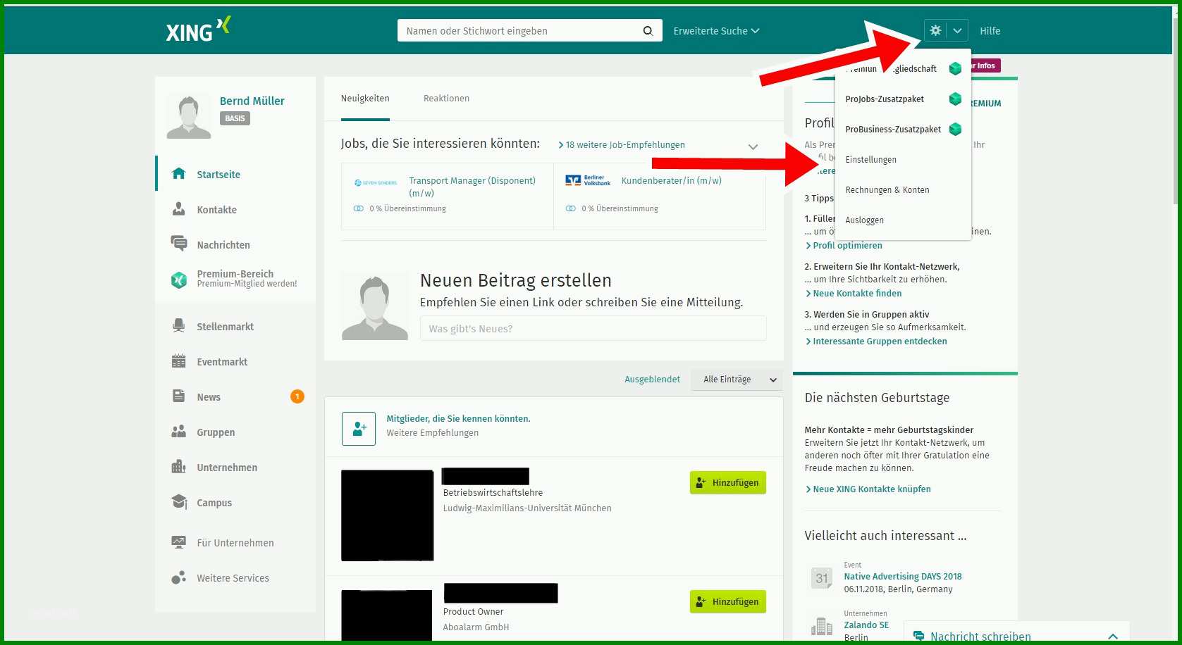Open Kundenberater/in (m/w) job listing

[671, 181]
